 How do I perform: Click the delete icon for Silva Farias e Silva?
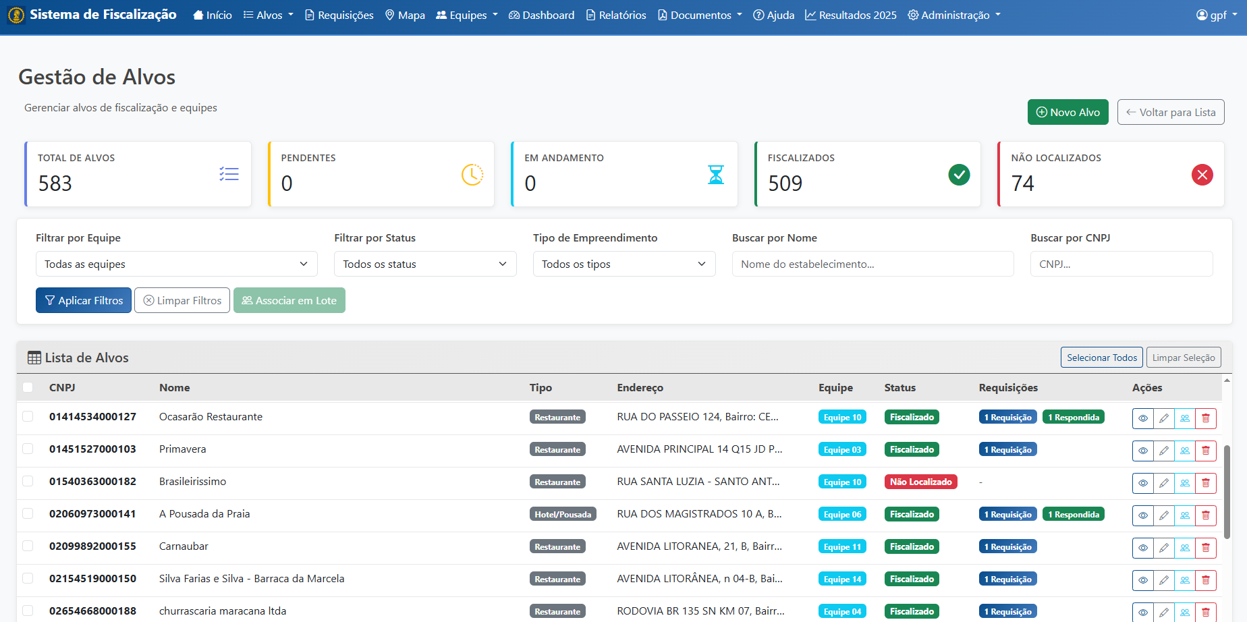coord(1205,580)
